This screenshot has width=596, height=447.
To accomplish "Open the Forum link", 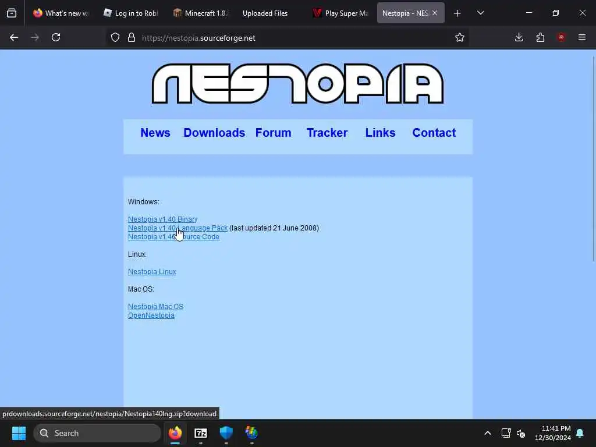I will pos(274,133).
